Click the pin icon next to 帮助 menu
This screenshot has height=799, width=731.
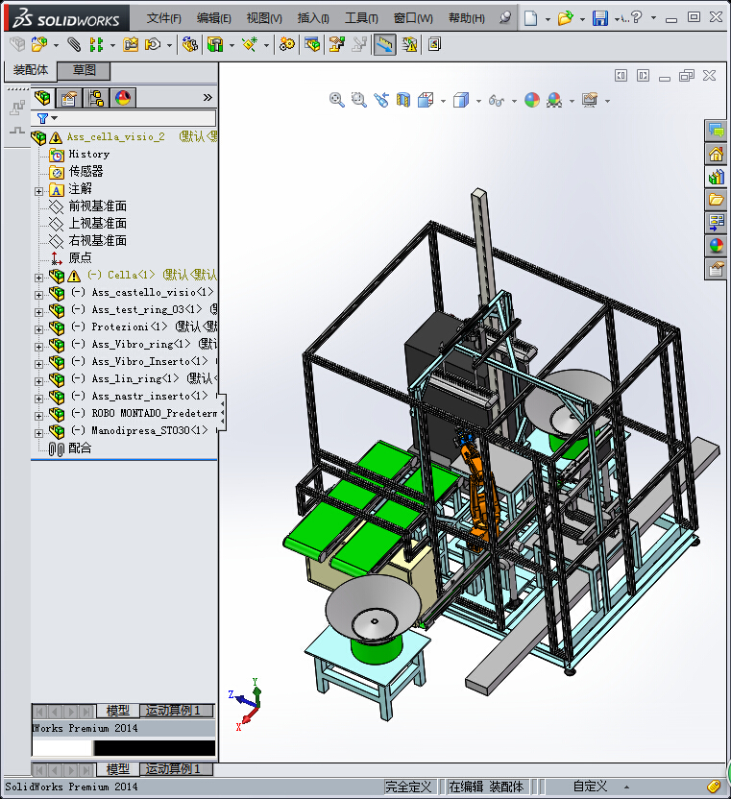504,18
